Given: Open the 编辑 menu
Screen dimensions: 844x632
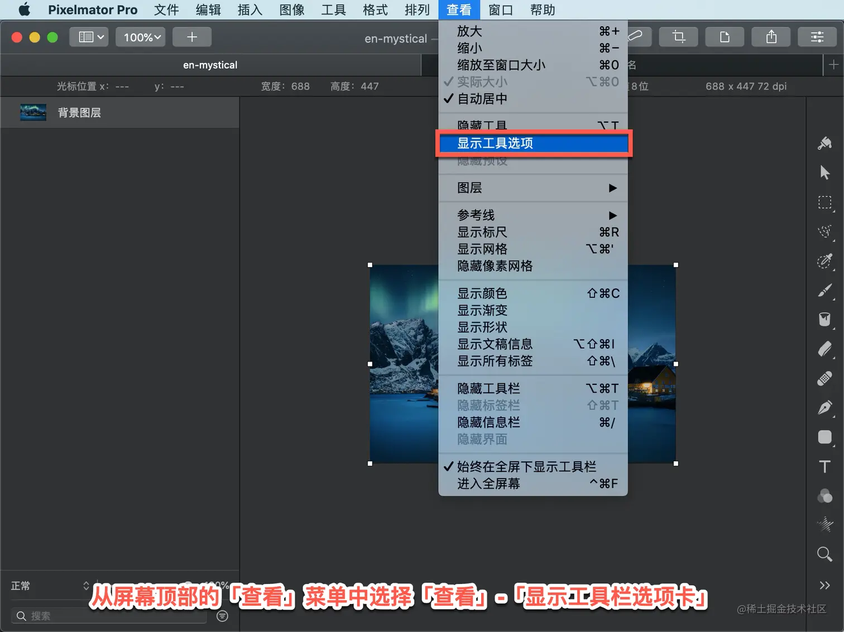Looking at the screenshot, I should tap(208, 9).
